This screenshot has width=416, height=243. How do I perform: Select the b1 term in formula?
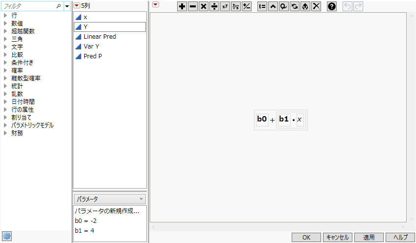(x=284, y=119)
